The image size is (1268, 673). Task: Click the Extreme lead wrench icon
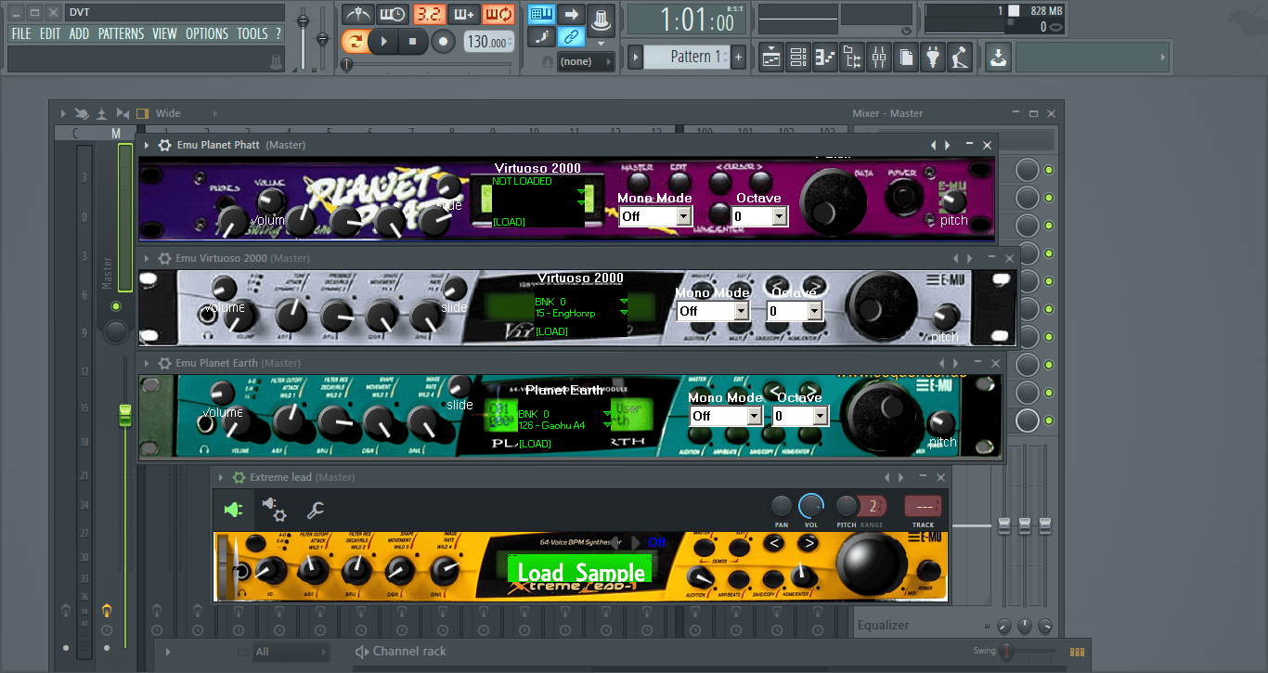pyautogui.click(x=316, y=509)
